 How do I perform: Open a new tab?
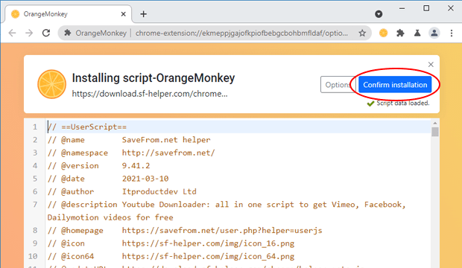[x=144, y=14]
